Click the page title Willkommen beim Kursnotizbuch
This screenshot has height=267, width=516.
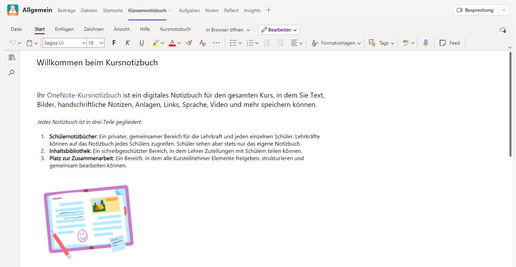coord(97,63)
